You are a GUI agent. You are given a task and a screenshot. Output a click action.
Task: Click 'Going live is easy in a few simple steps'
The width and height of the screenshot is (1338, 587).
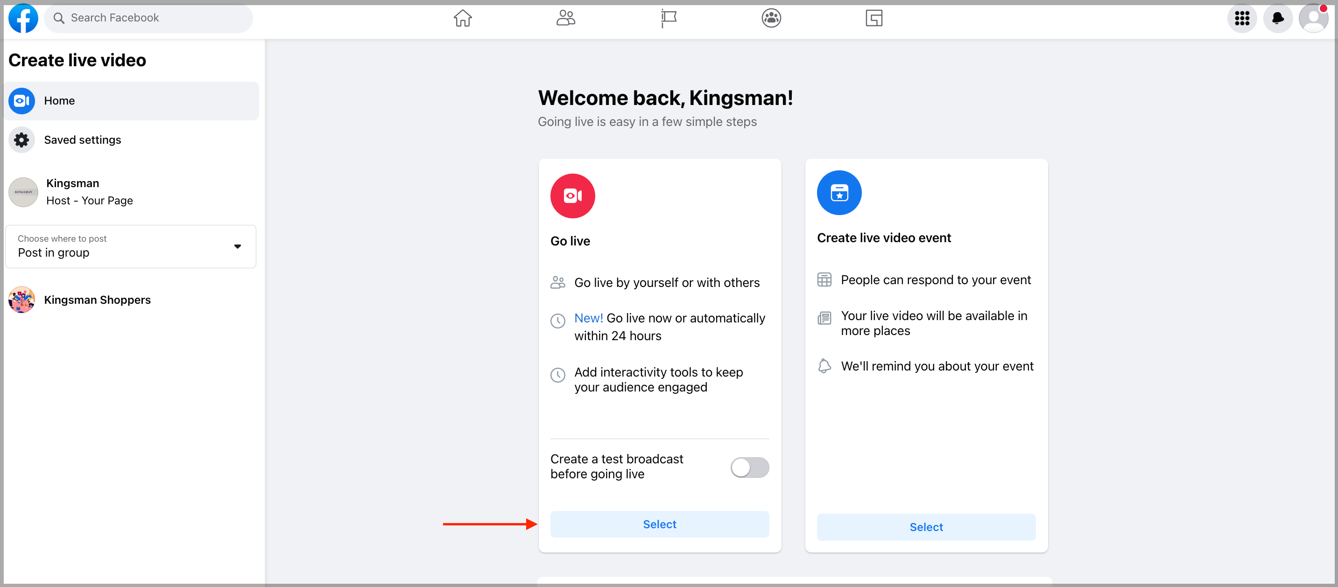647,121
